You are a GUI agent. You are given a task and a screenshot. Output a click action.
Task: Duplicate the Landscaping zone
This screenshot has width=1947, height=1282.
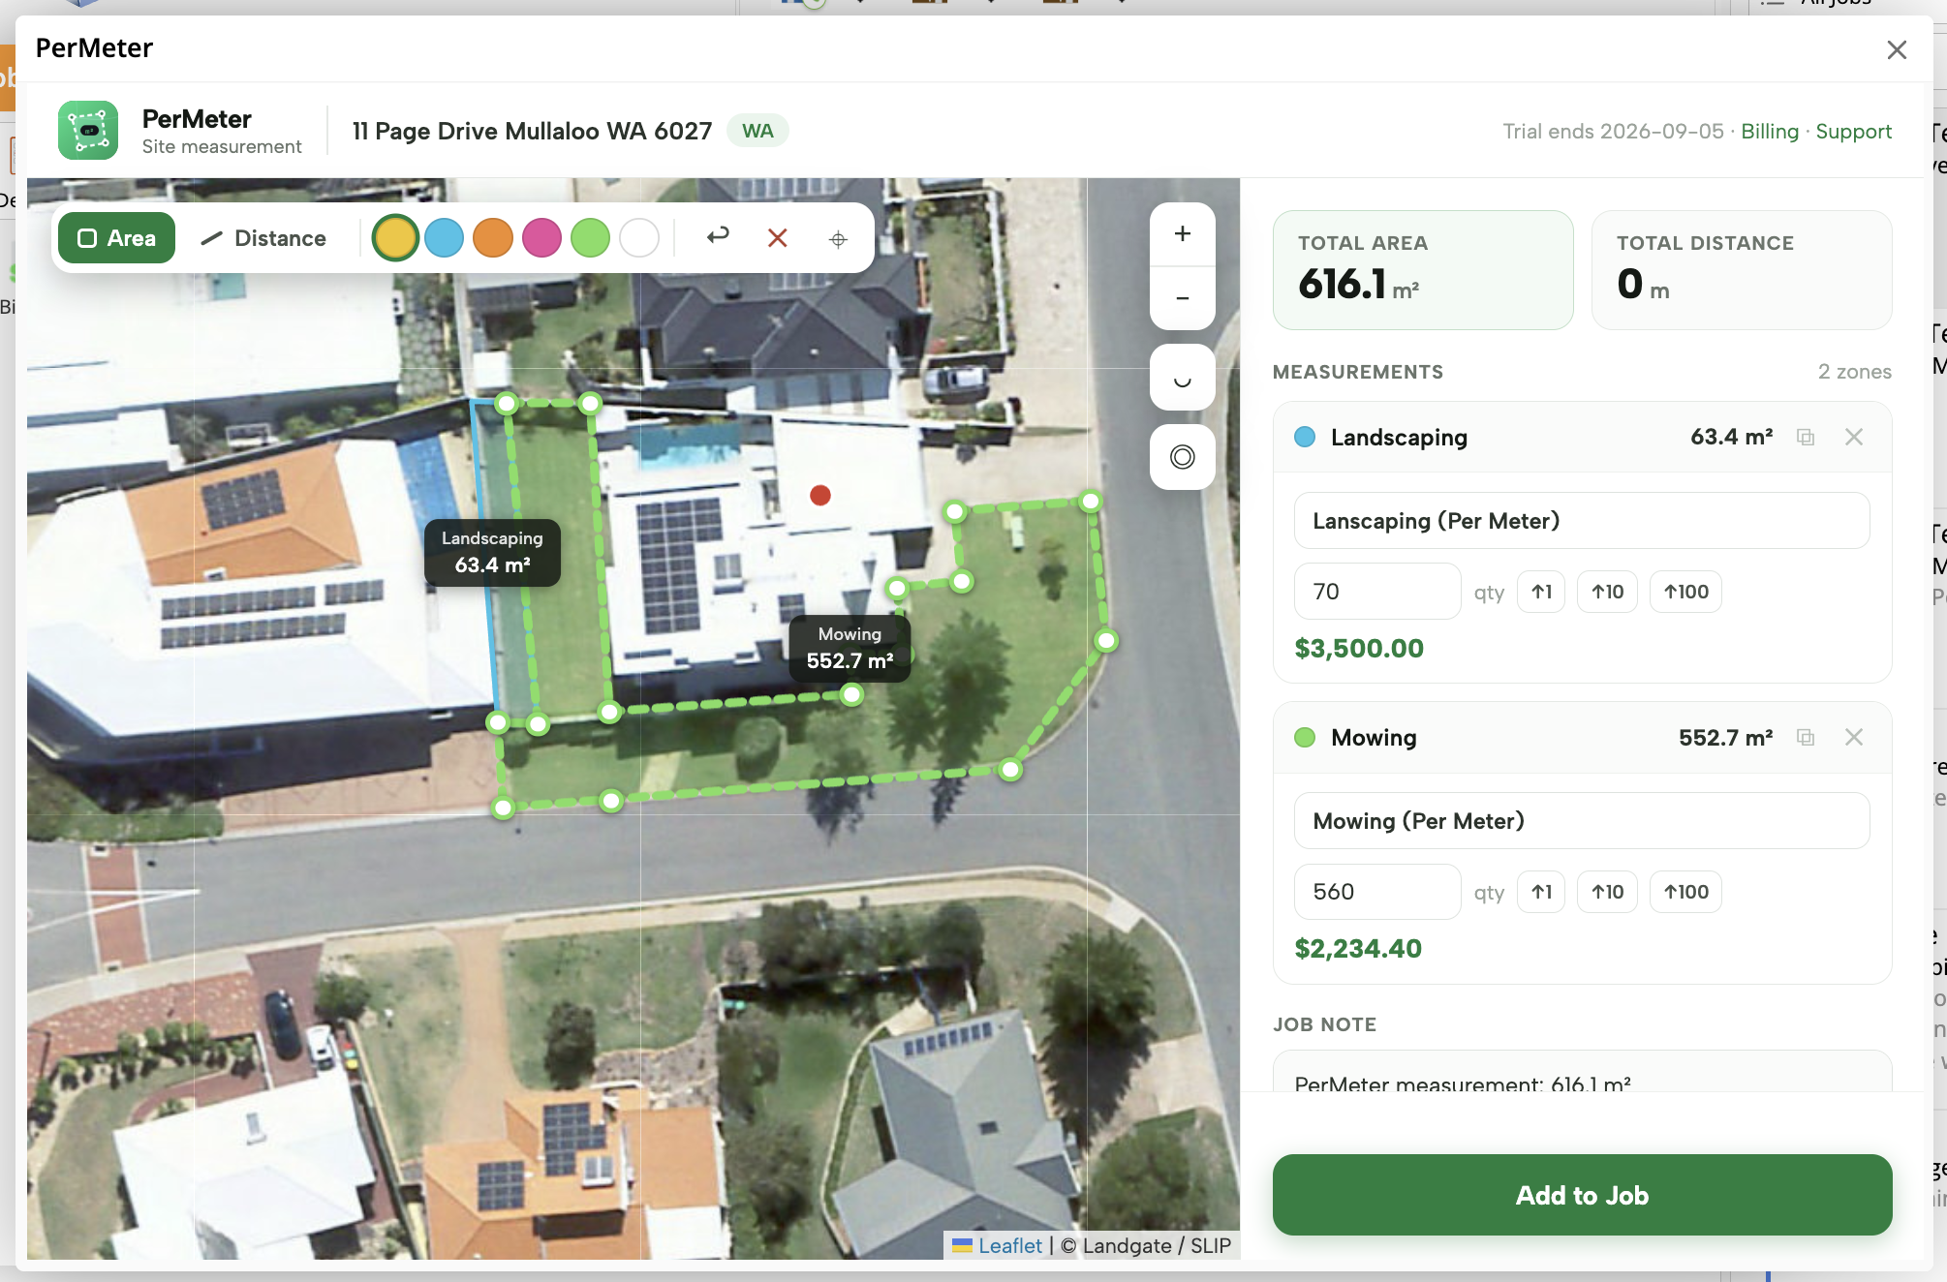pyautogui.click(x=1805, y=438)
